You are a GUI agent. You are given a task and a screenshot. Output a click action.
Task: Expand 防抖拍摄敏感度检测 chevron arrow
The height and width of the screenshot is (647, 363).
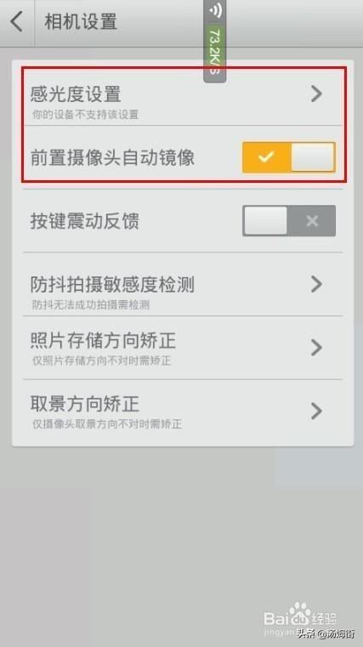click(316, 284)
